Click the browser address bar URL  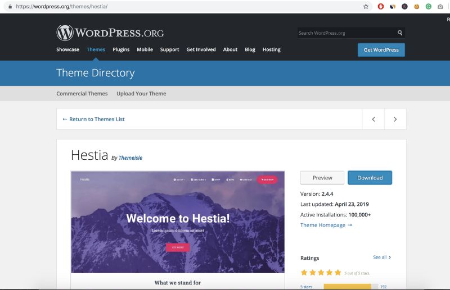pos(62,6)
